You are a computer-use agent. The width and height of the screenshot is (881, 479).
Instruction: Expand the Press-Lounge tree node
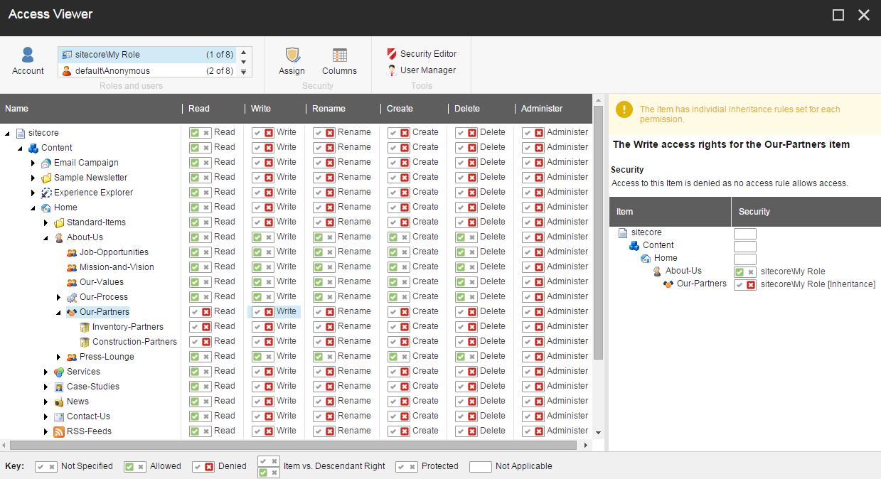point(59,357)
